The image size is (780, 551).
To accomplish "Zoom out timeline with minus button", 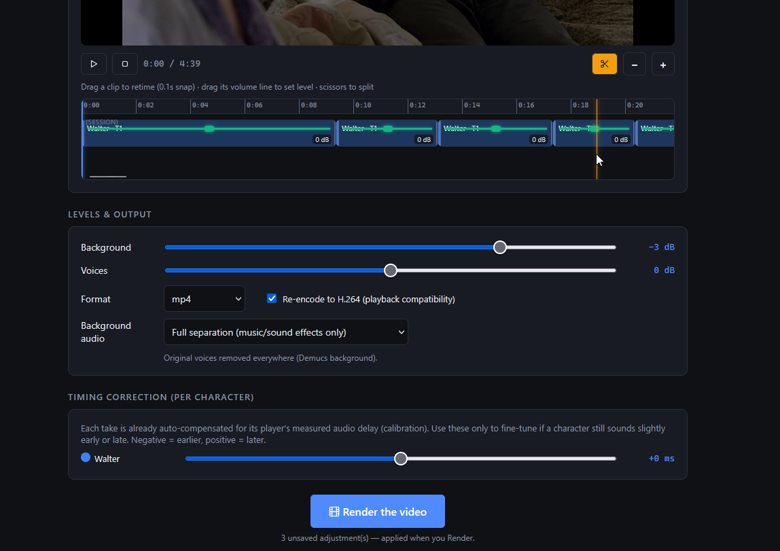I will pyautogui.click(x=634, y=64).
